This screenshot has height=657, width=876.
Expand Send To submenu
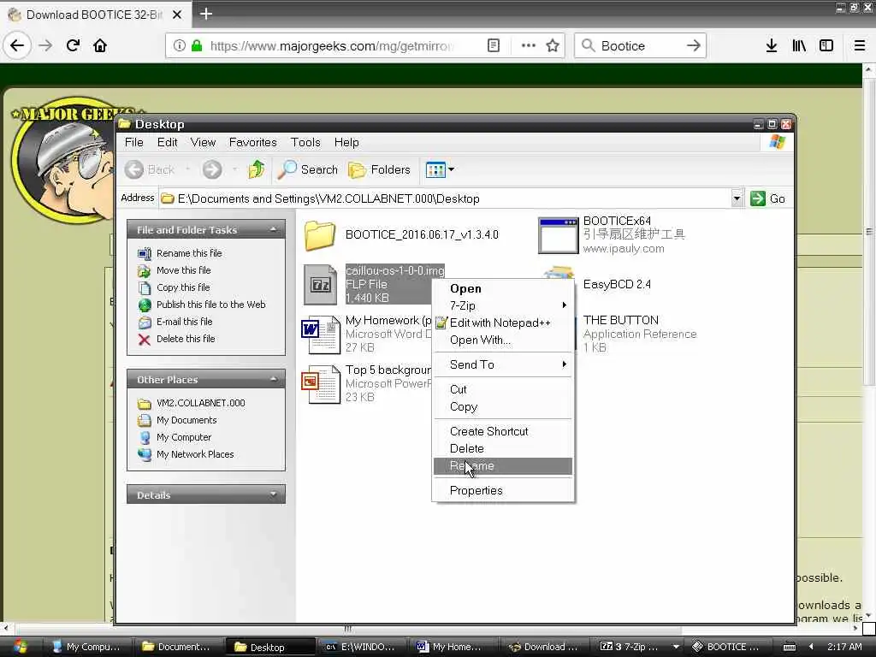(x=503, y=364)
